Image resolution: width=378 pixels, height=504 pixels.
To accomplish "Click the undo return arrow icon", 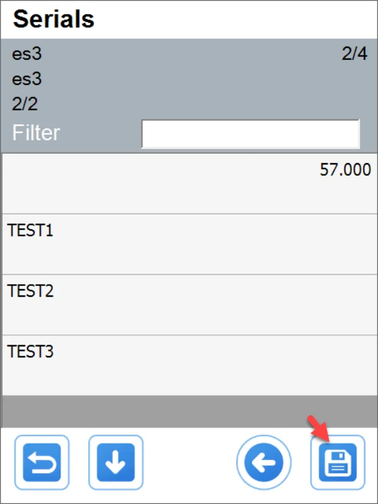I will tap(46, 462).
